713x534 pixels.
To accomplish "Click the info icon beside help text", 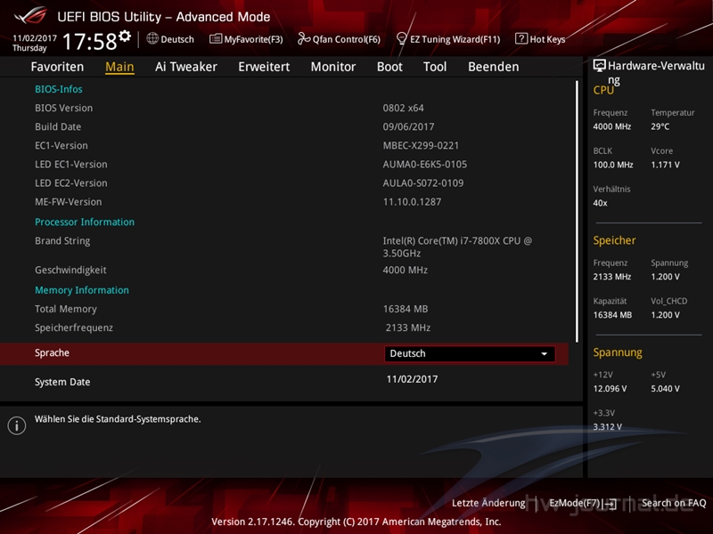I will [x=17, y=425].
